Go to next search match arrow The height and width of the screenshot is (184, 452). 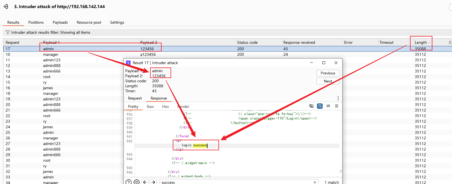tap(153, 182)
